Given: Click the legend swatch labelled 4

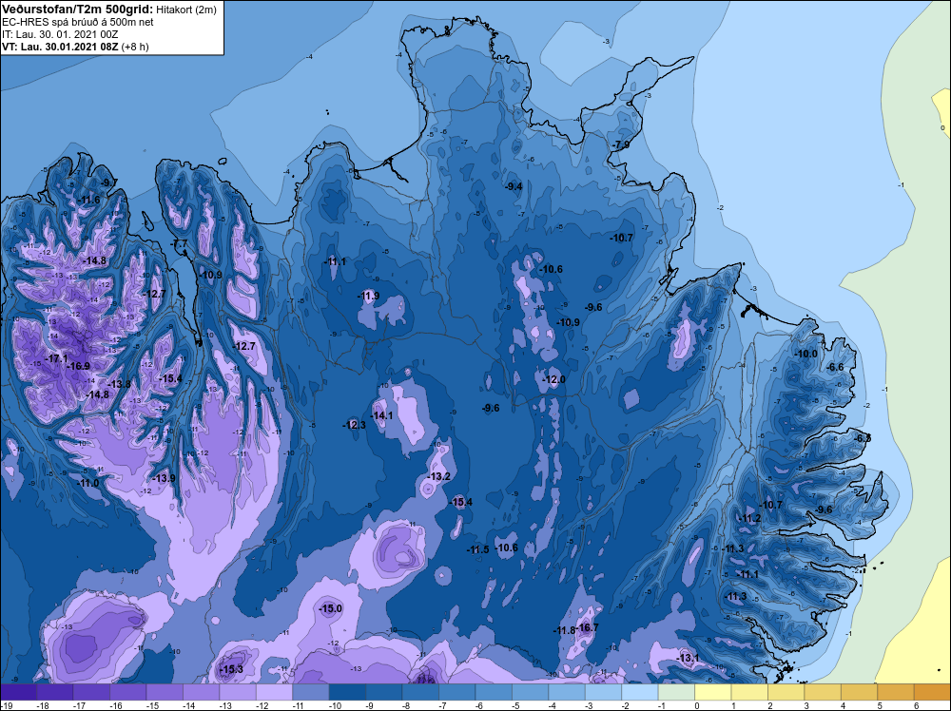Looking at the screenshot, I should [x=860, y=692].
